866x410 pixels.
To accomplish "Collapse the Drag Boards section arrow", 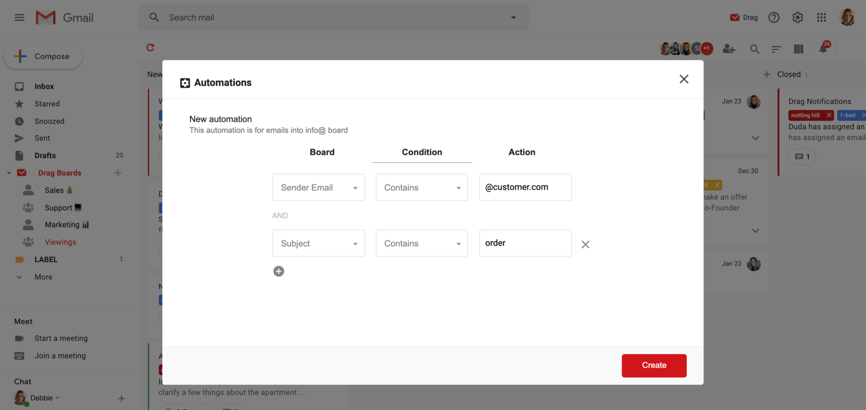I will point(9,173).
